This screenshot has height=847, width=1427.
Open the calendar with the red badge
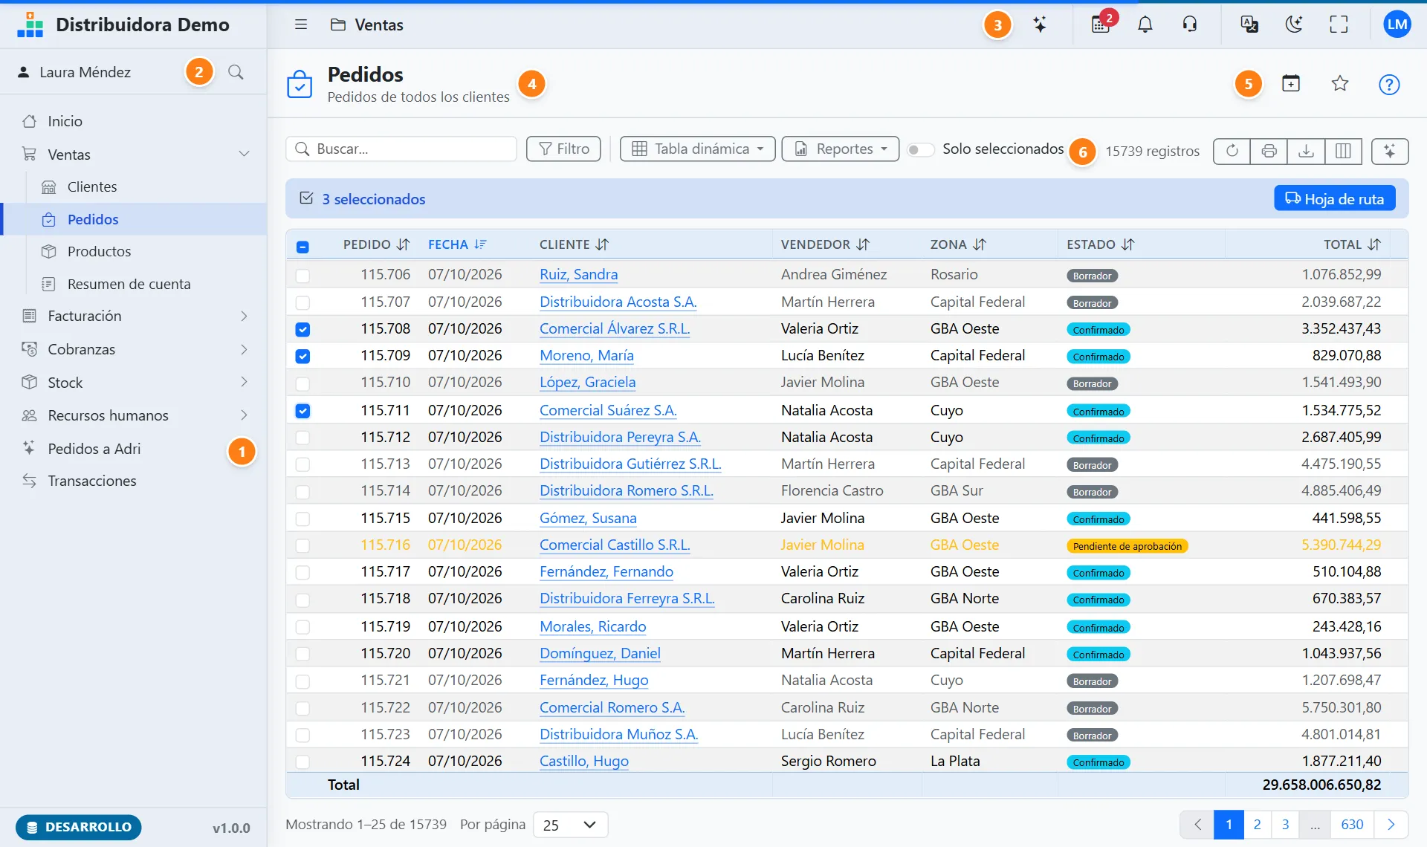coord(1101,25)
